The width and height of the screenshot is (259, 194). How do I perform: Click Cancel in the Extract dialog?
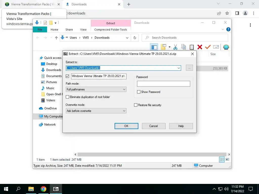(x=154, y=126)
